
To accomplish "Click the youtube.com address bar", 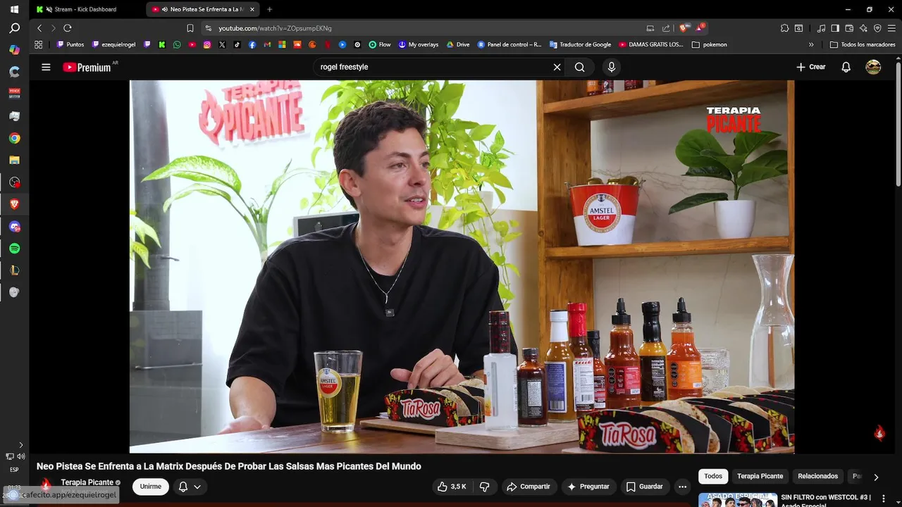I will (423, 28).
